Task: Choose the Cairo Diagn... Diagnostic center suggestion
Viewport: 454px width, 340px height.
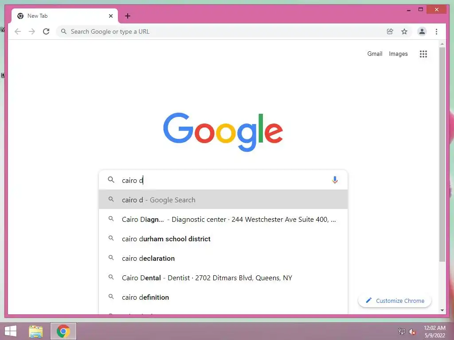Action: click(223, 219)
